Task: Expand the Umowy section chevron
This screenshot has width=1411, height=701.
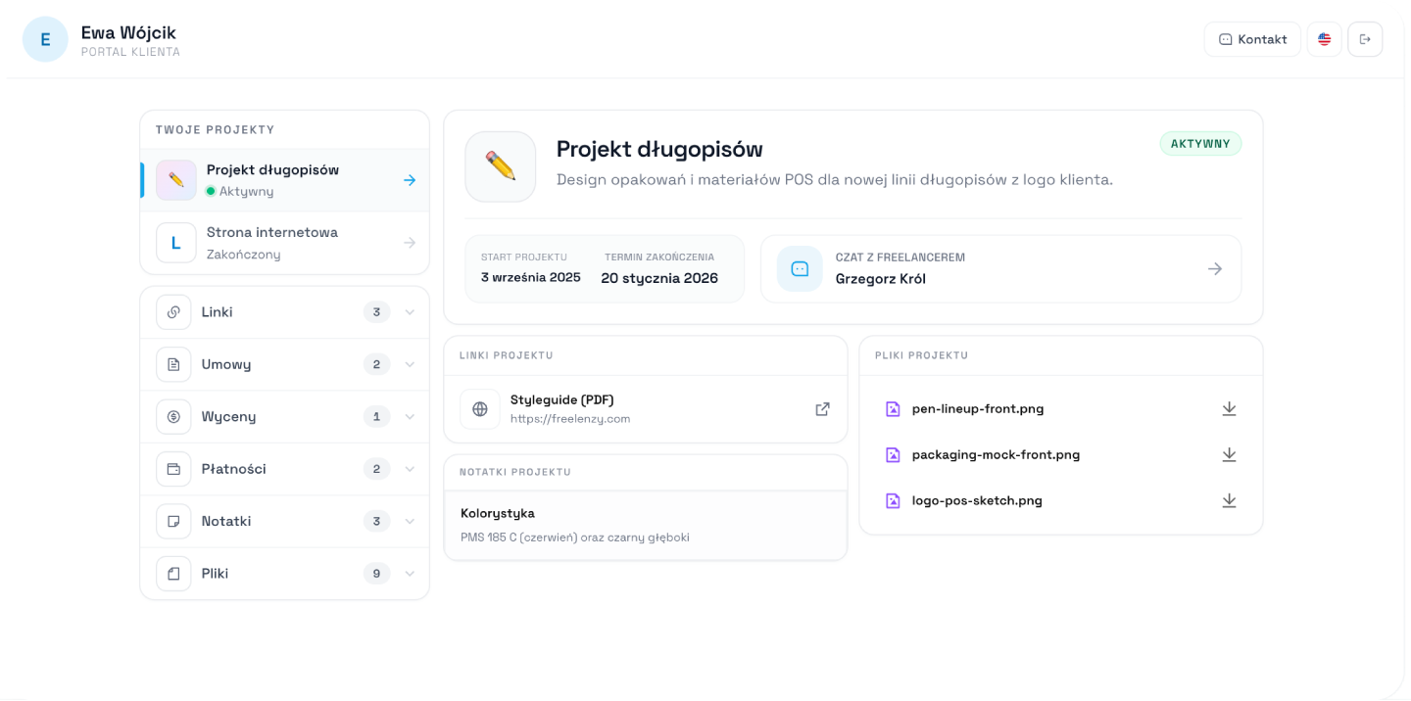Action: coord(410,364)
